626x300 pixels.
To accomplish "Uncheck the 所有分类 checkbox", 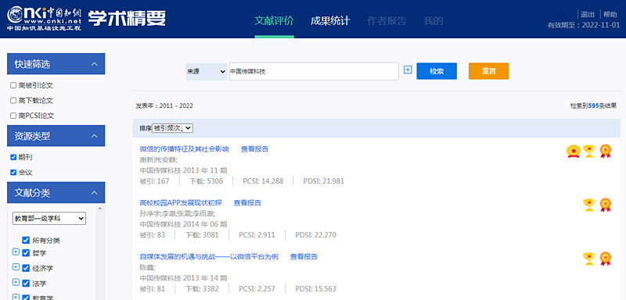I will pos(26,241).
